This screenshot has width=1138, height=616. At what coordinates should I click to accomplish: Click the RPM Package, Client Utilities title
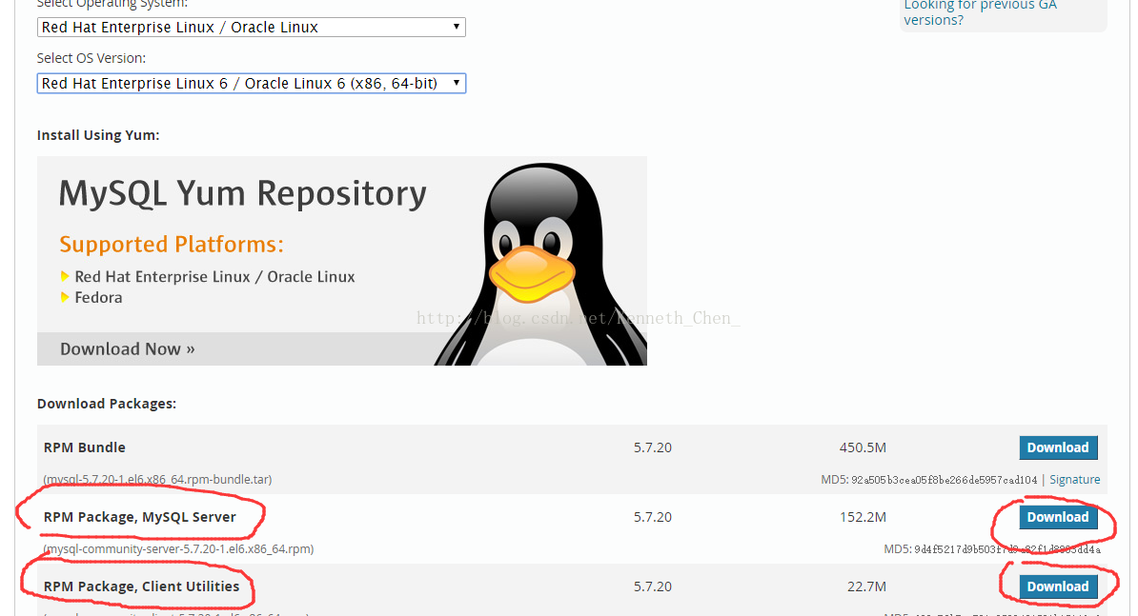pos(141,587)
